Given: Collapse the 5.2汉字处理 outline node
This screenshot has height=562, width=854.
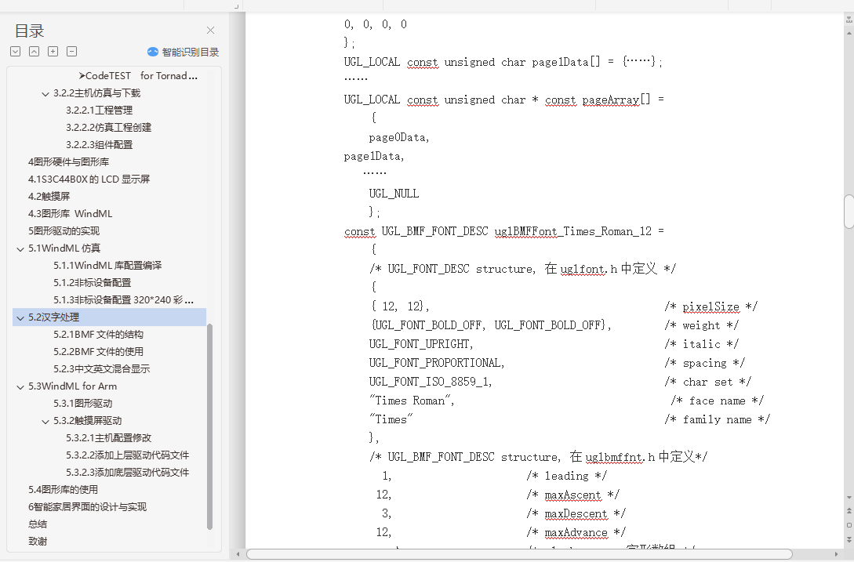Looking at the screenshot, I should tap(20, 318).
